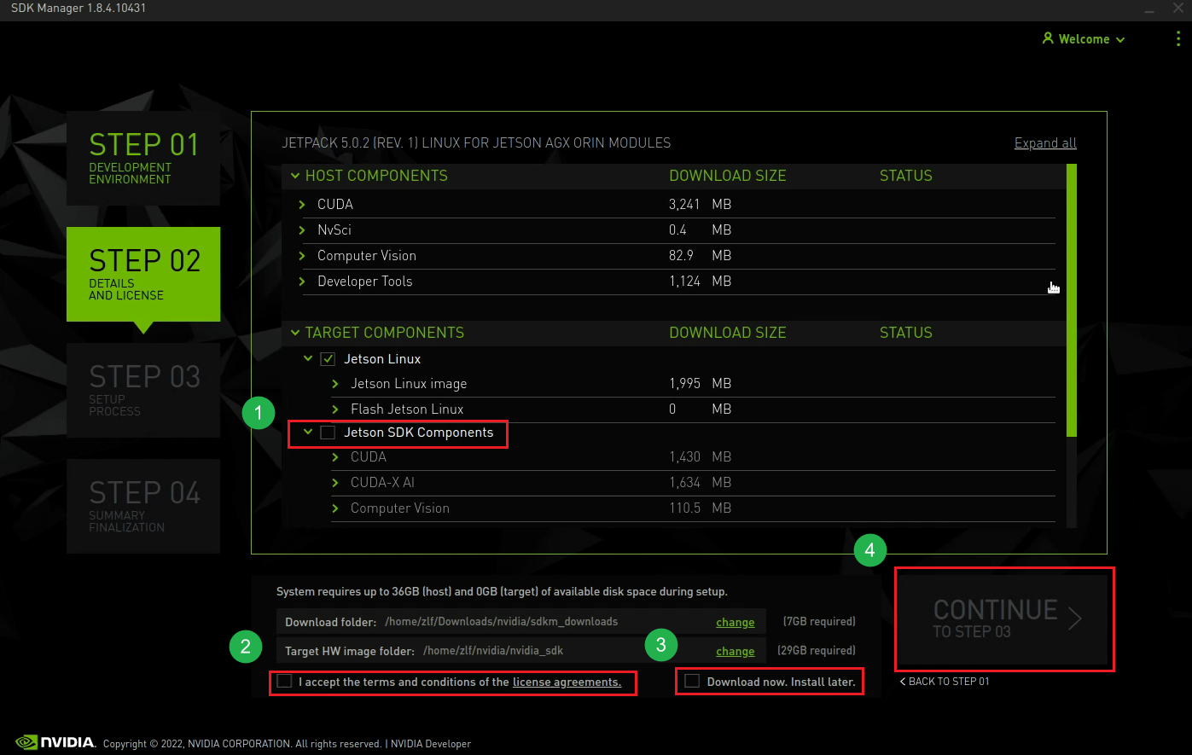The height and width of the screenshot is (755, 1192).
Task: Expand the host CUDA row
Action: (302, 205)
